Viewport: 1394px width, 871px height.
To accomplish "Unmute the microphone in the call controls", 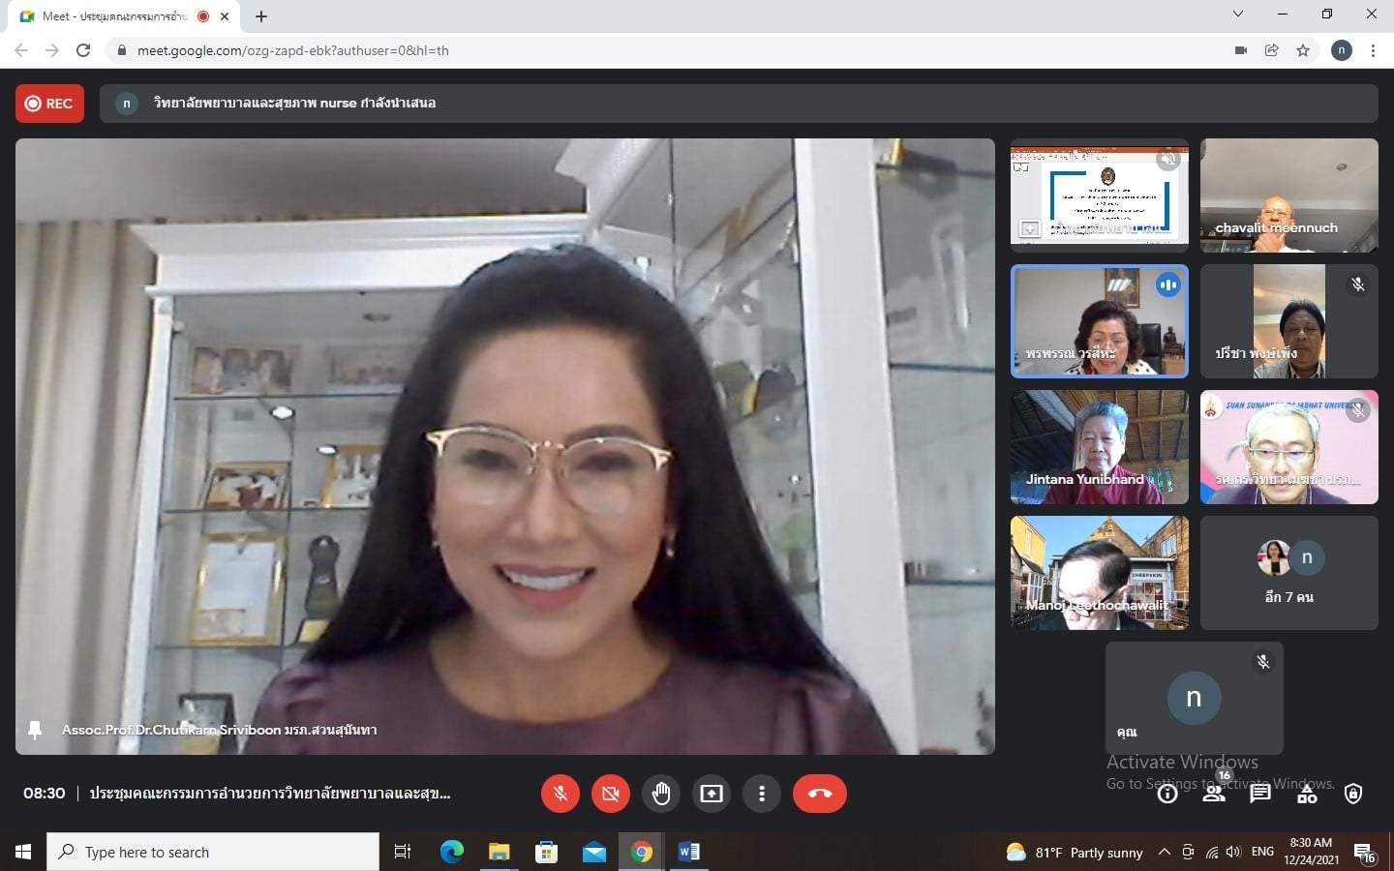I will (560, 794).
